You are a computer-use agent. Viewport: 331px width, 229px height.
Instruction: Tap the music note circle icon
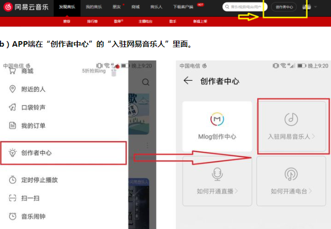click(x=291, y=119)
